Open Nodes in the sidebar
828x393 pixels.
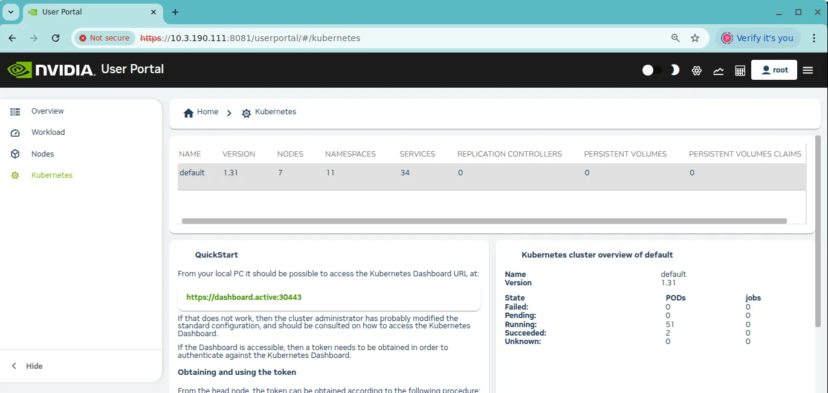pyautogui.click(x=43, y=154)
